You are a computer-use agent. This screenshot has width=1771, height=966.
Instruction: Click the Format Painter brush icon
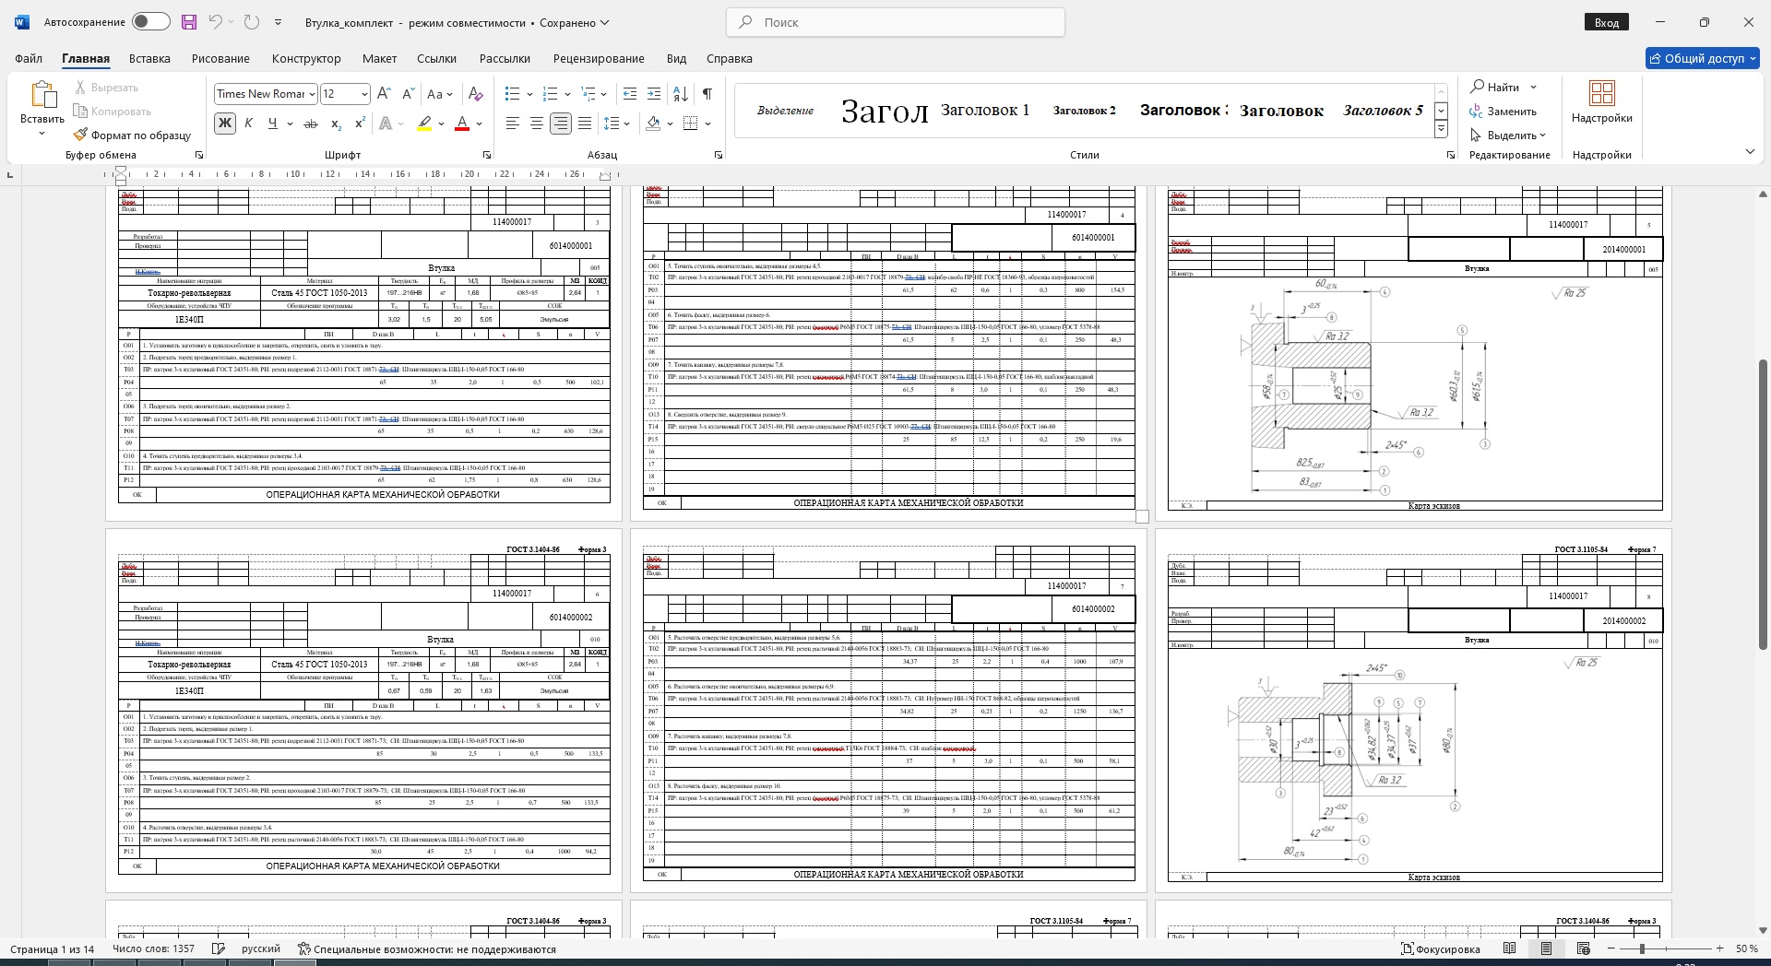click(81, 135)
